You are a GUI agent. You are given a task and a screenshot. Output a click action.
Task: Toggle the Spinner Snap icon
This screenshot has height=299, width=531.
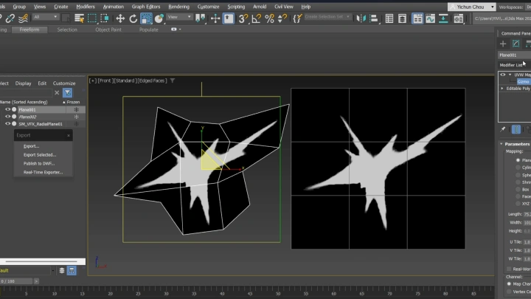click(282, 18)
